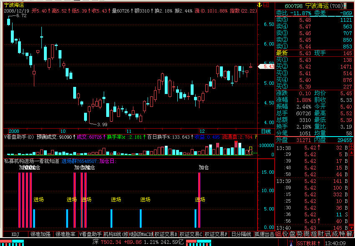Viewport: 355px width, 246px height.
Task: Click the 卖① ask row at 5.44
Action: point(314,47)
